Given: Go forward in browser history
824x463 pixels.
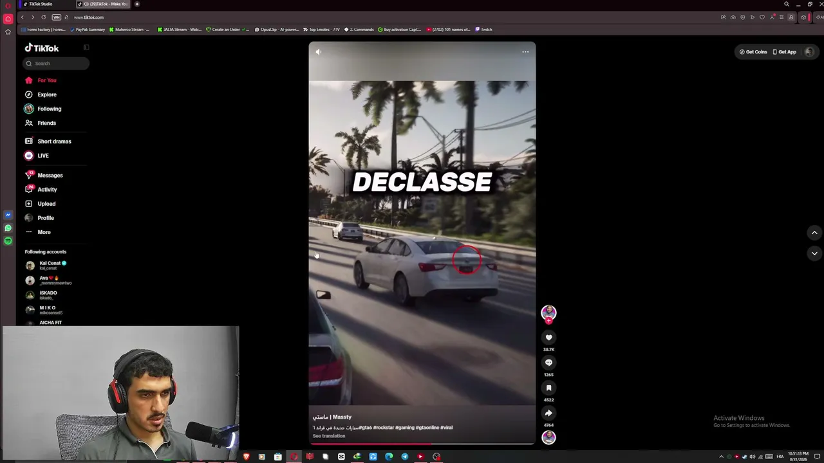Looking at the screenshot, I should click(33, 17).
